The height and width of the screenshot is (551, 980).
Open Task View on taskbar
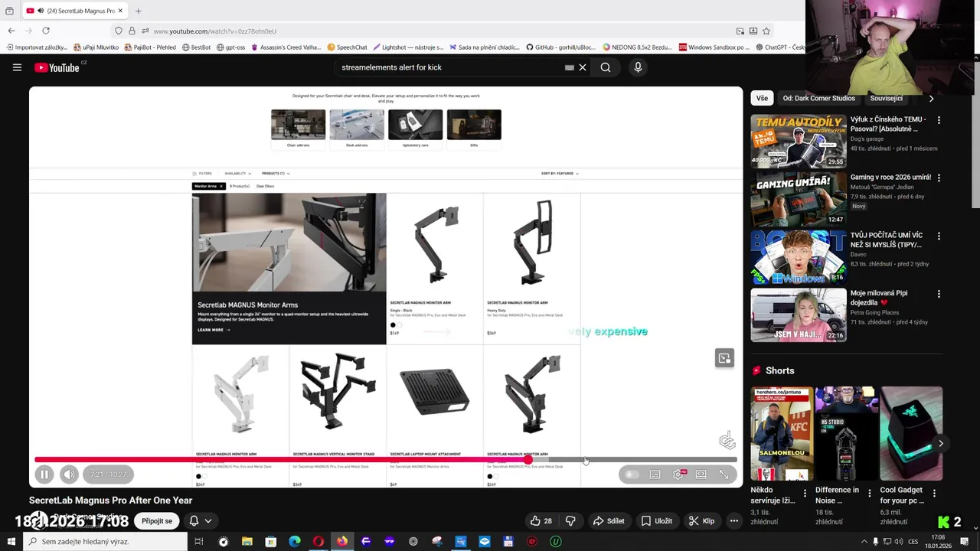[198, 542]
